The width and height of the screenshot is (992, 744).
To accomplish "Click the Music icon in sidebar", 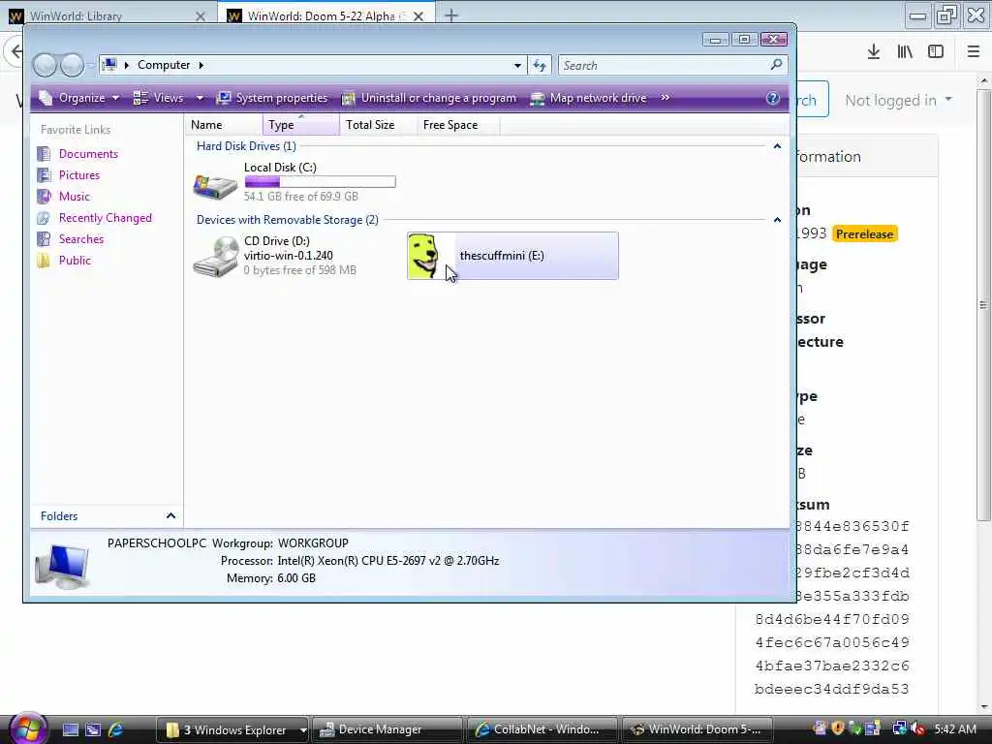I will [x=44, y=197].
